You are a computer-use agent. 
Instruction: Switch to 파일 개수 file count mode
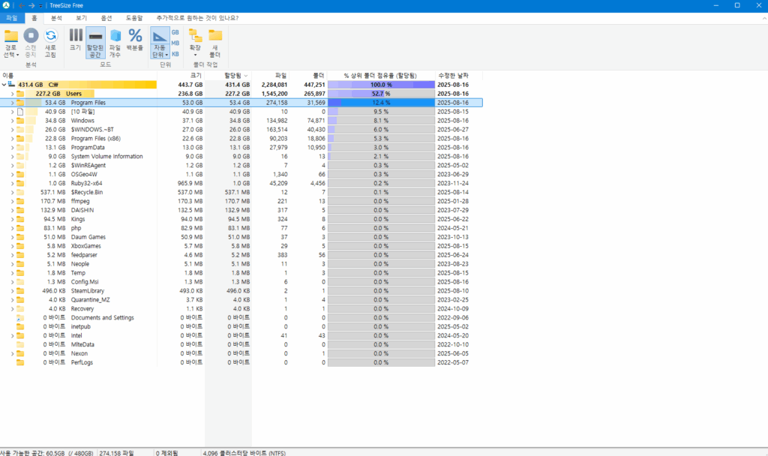coord(115,43)
